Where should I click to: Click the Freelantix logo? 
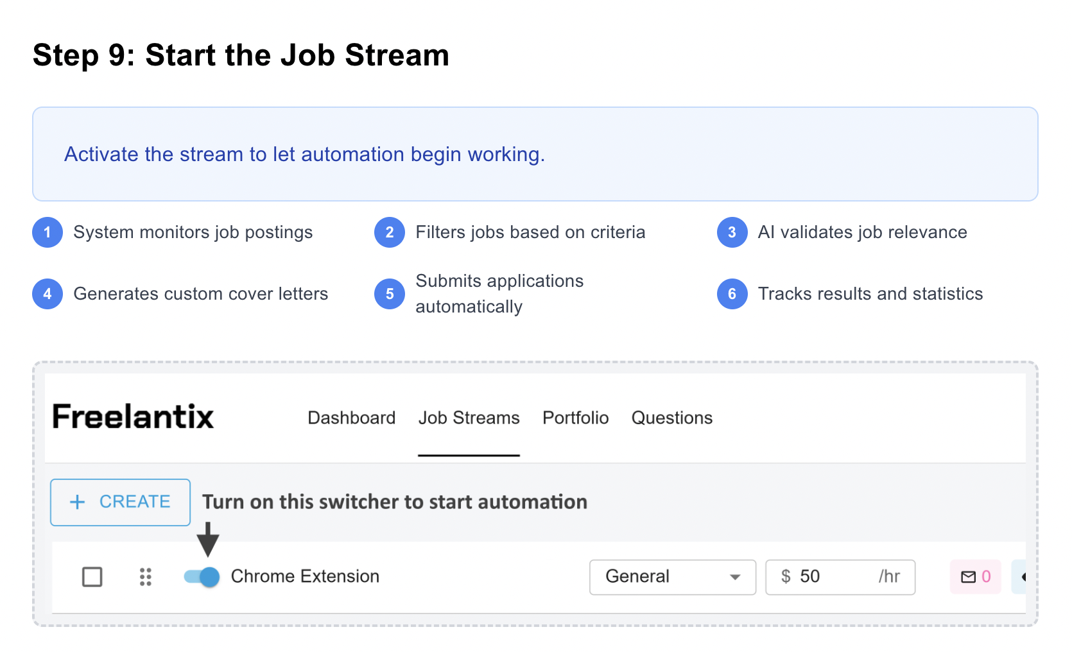(133, 417)
